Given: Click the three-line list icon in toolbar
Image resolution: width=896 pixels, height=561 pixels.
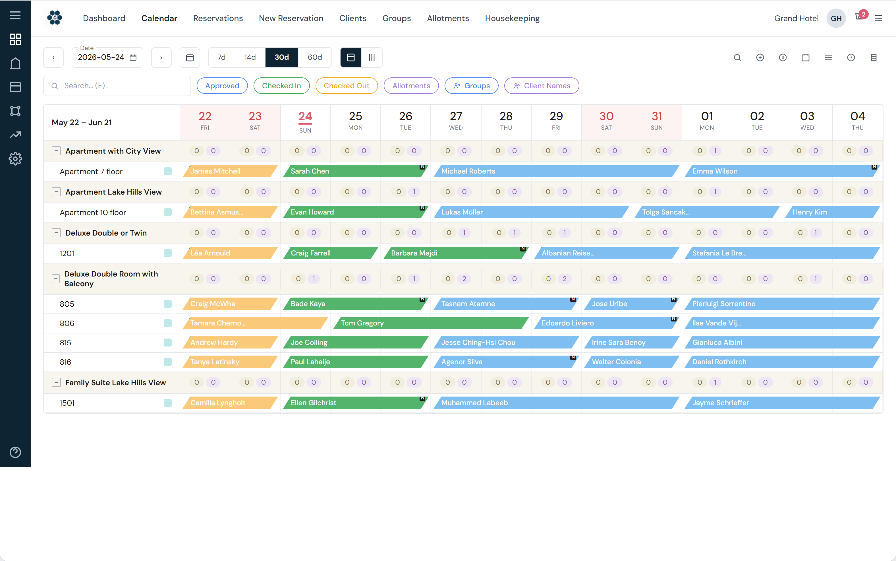Looking at the screenshot, I should point(828,57).
